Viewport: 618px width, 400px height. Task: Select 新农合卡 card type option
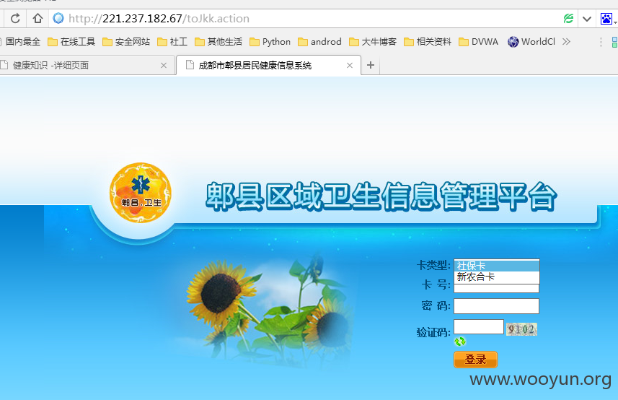(497, 277)
